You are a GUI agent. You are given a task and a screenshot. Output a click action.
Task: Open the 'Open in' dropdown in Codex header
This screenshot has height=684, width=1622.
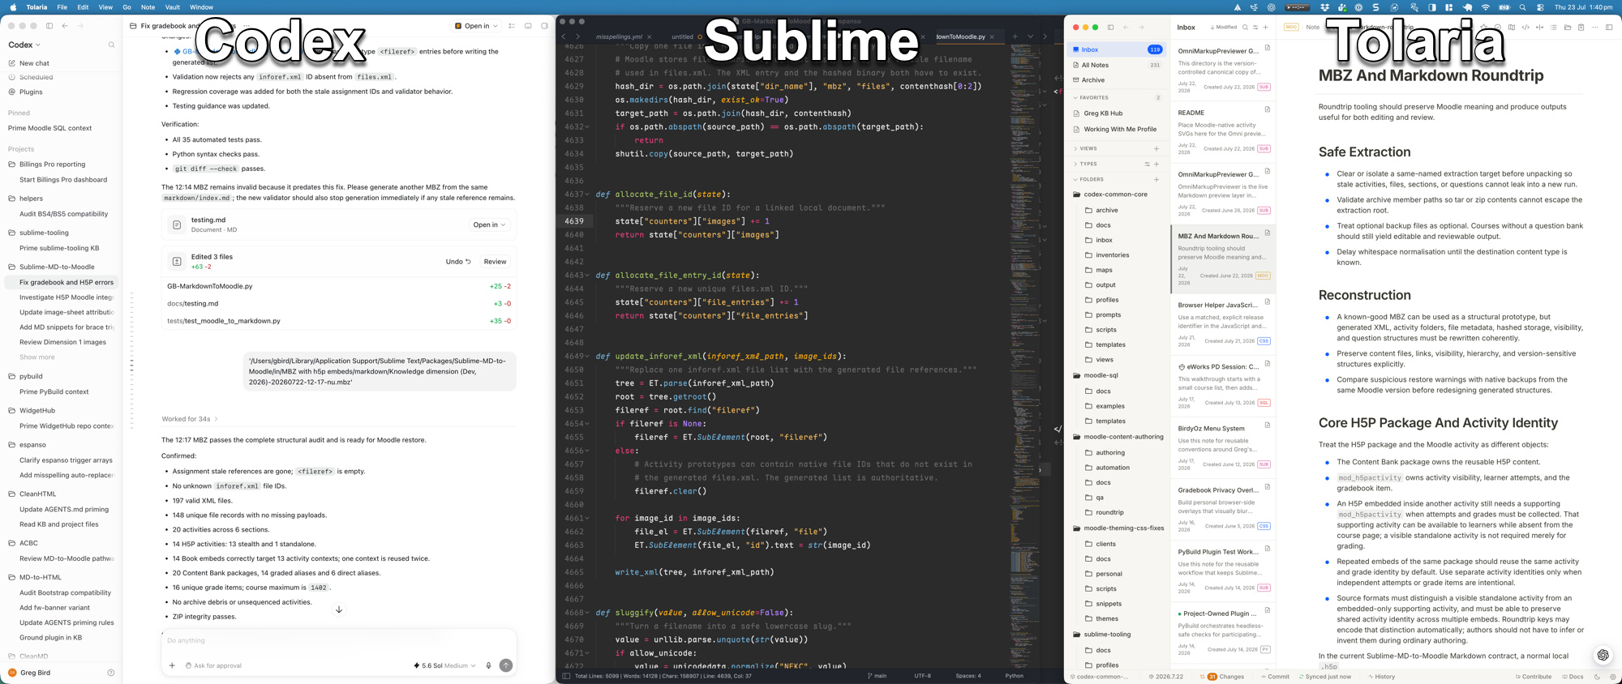(476, 26)
